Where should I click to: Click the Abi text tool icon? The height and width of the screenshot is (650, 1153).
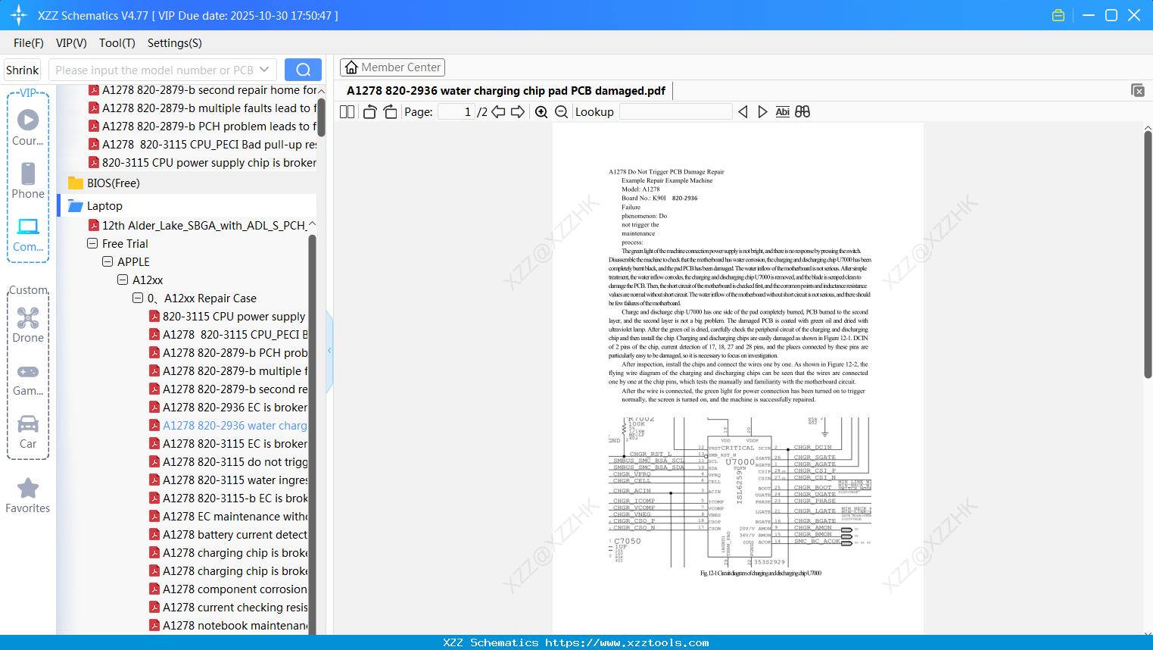click(x=782, y=112)
